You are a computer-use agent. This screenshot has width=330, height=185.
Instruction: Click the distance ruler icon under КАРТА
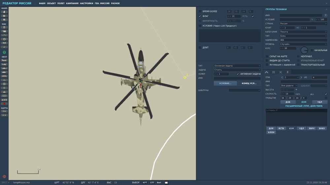tap(4, 115)
